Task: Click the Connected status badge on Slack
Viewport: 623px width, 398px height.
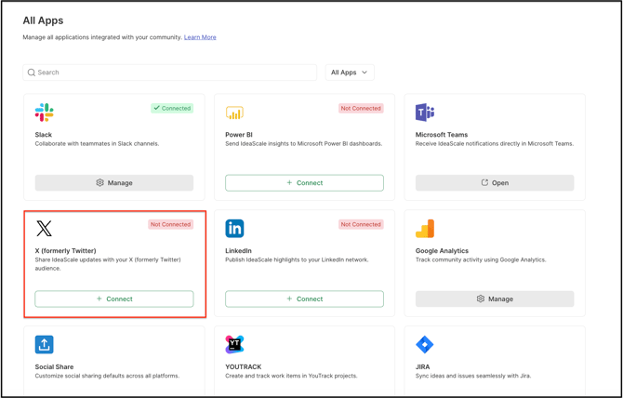Action: click(172, 109)
